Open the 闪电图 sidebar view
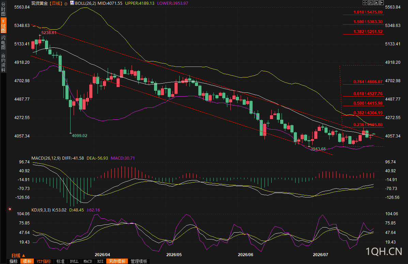 click(3, 42)
